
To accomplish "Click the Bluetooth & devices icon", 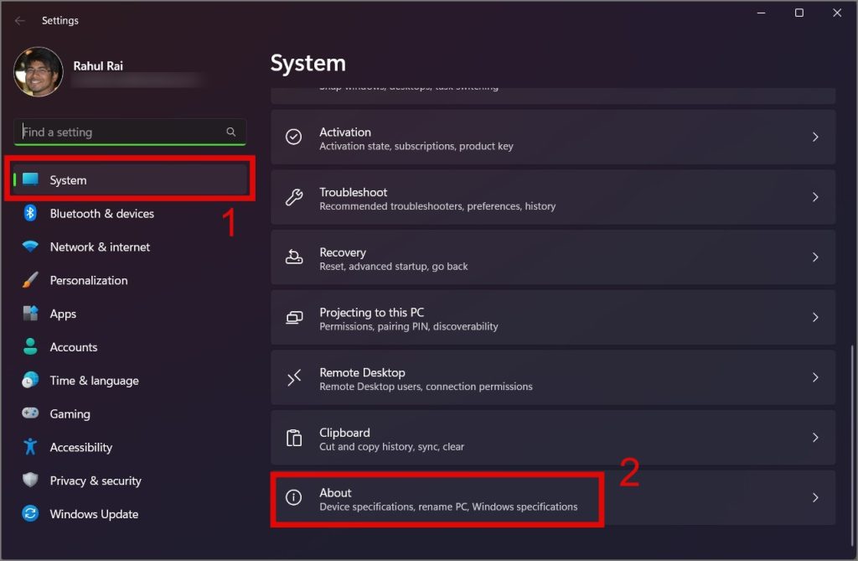I will tap(30, 213).
